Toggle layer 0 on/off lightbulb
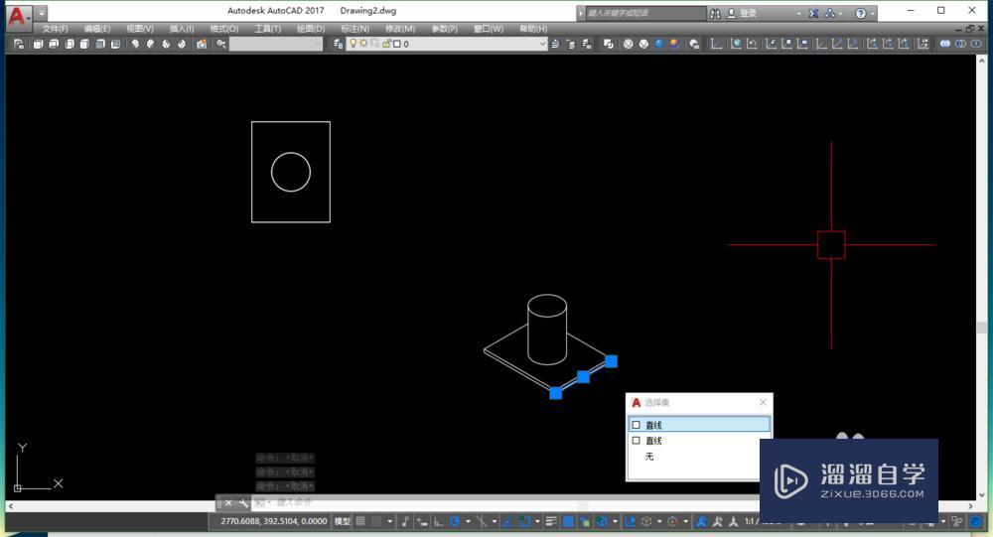The image size is (993, 537). tap(354, 44)
